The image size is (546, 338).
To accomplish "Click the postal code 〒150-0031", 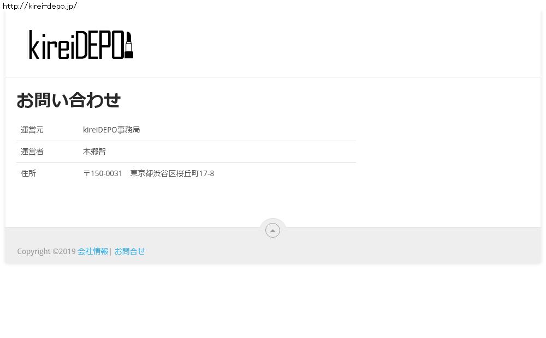I will 103,173.
